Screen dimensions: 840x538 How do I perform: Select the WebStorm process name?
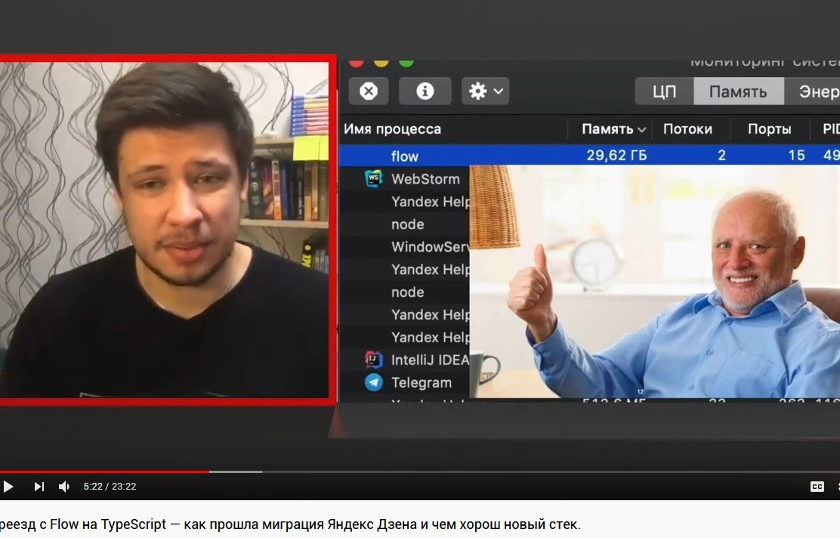point(425,179)
